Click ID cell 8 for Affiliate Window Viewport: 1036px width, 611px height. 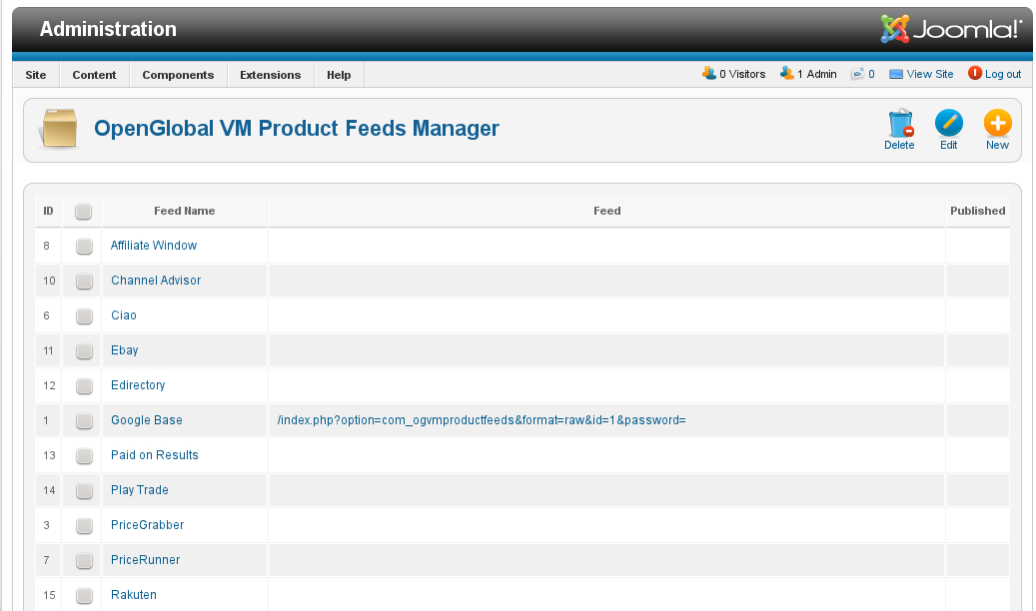[x=46, y=246]
